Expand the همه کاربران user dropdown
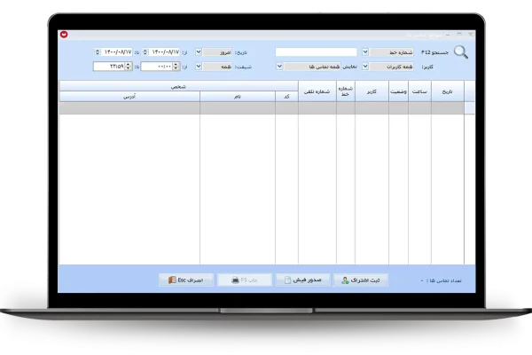This screenshot has width=532, height=355. click(x=366, y=67)
